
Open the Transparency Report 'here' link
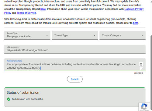tap(43, 9)
